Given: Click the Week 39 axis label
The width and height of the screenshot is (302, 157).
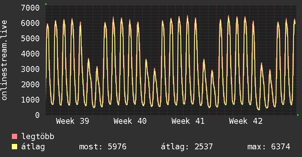Looking at the screenshot, I should tap(73, 121).
